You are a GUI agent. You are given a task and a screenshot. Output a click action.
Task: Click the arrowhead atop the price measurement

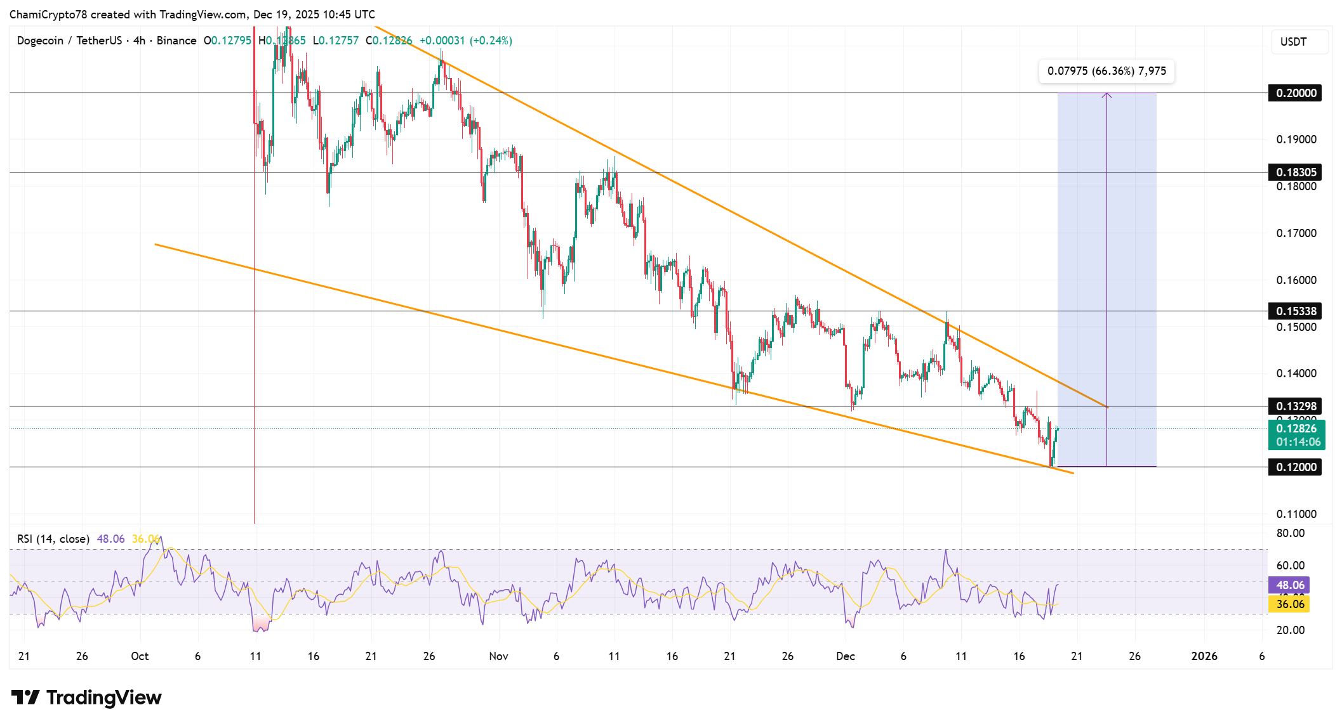click(x=1106, y=95)
